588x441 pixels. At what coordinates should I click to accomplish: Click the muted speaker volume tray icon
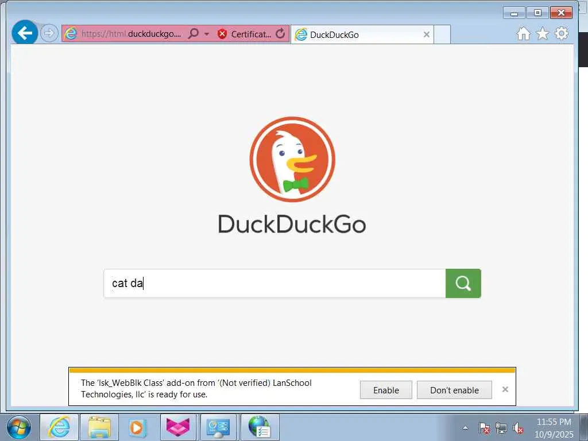(519, 428)
